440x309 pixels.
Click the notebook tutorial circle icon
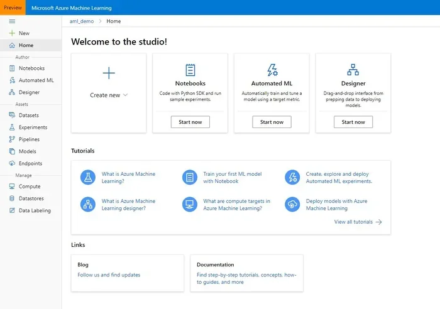(190, 178)
